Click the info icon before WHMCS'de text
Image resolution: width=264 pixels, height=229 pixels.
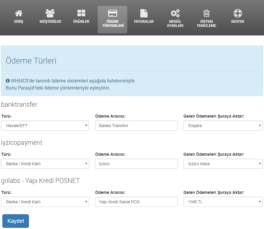(8, 81)
